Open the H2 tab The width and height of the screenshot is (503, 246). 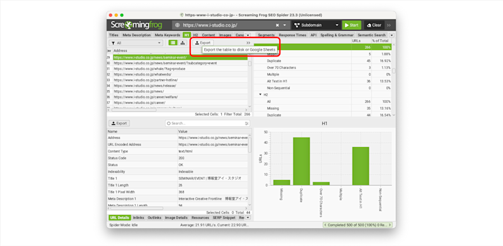pyautogui.click(x=195, y=35)
